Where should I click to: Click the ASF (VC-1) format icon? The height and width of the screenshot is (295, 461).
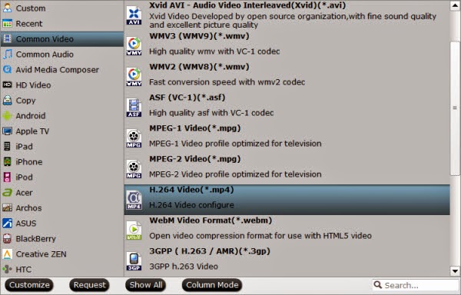tap(134, 108)
